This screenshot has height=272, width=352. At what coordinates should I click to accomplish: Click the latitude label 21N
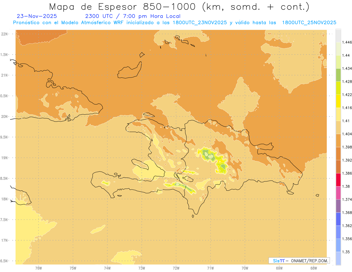[4, 75]
